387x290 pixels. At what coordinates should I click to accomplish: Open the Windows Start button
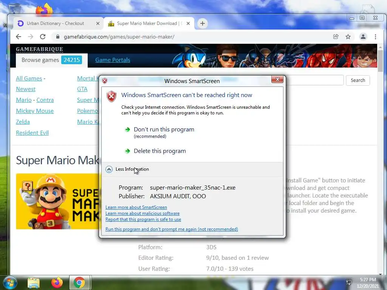[10, 282]
